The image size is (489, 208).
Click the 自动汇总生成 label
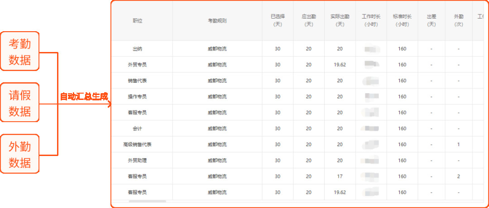[84, 96]
